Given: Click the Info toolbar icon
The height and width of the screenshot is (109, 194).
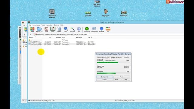Looking at the screenshot, I should point(79,30).
